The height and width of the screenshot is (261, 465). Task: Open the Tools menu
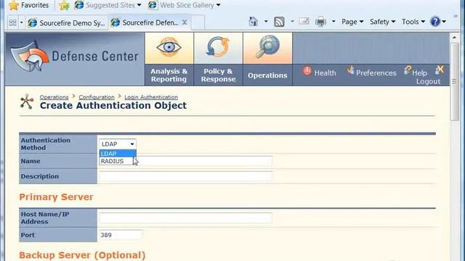413,22
